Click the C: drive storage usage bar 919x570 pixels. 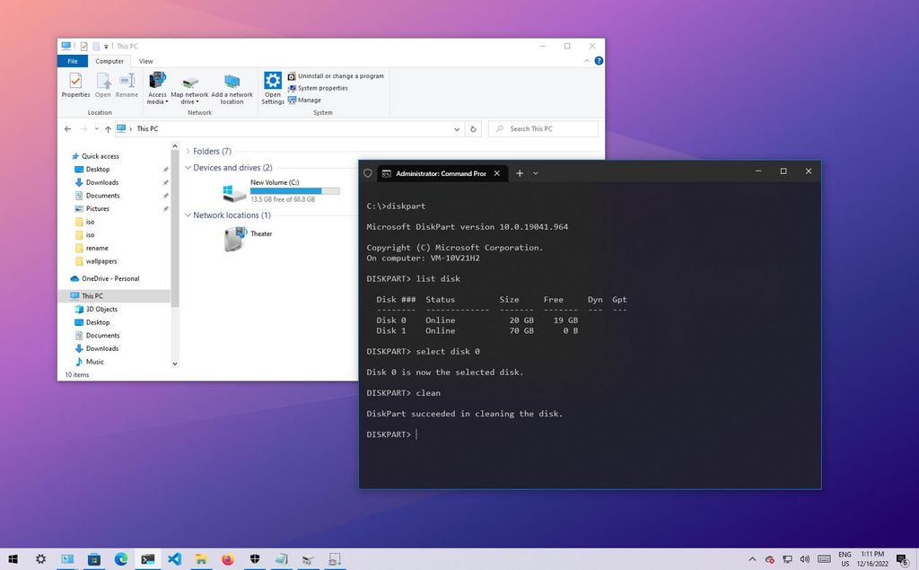[296, 190]
